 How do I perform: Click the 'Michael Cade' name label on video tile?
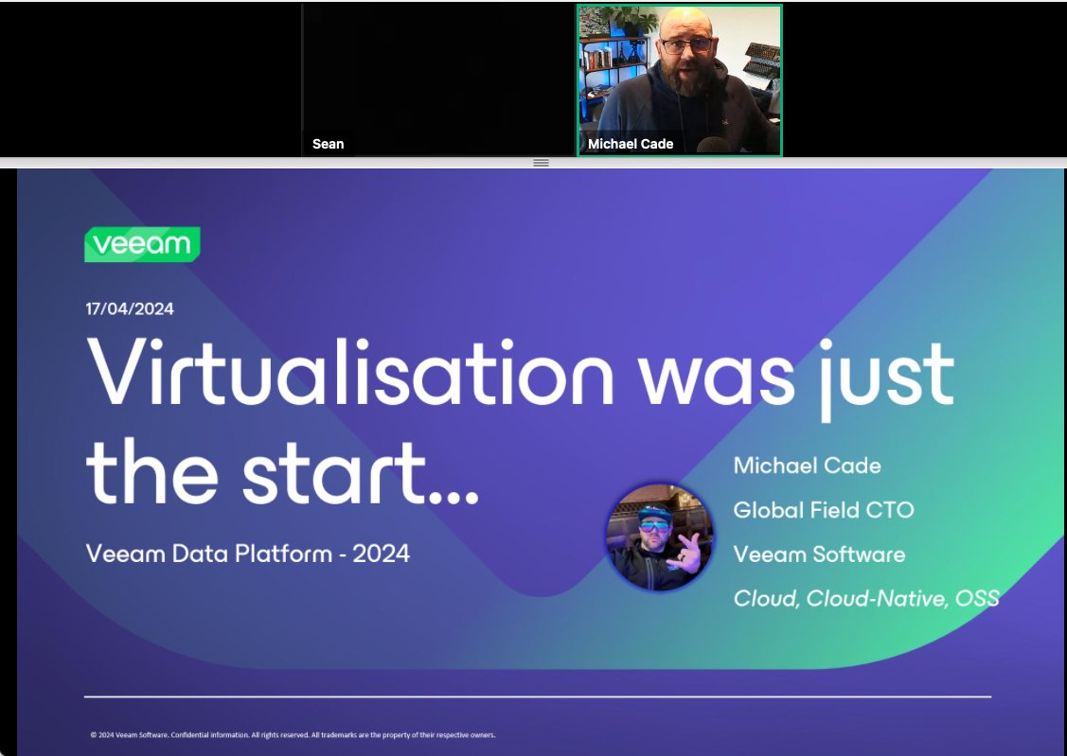631,144
